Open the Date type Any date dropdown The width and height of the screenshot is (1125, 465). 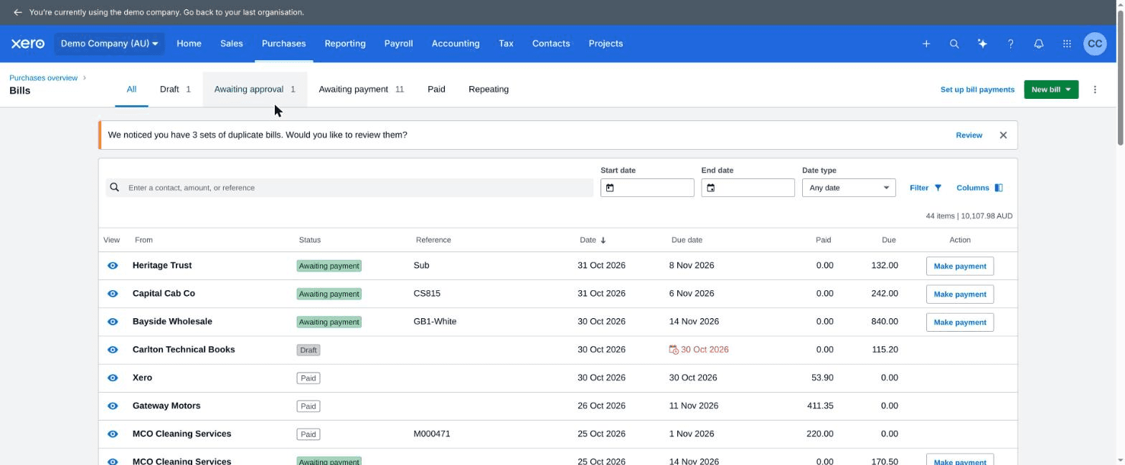pyautogui.click(x=849, y=188)
